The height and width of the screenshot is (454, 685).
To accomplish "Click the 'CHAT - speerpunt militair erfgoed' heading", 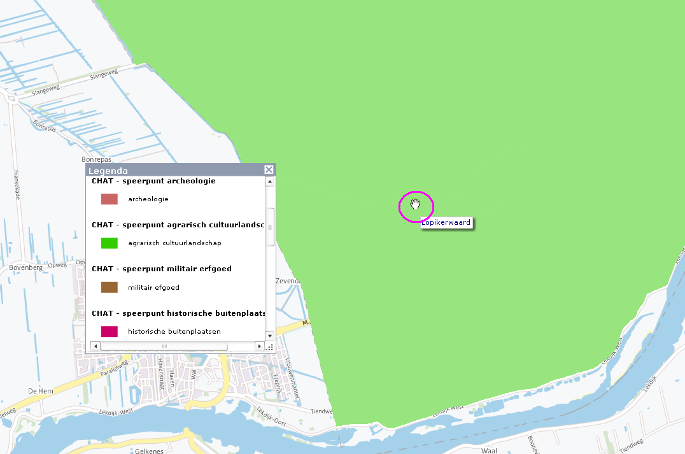I will [x=161, y=269].
